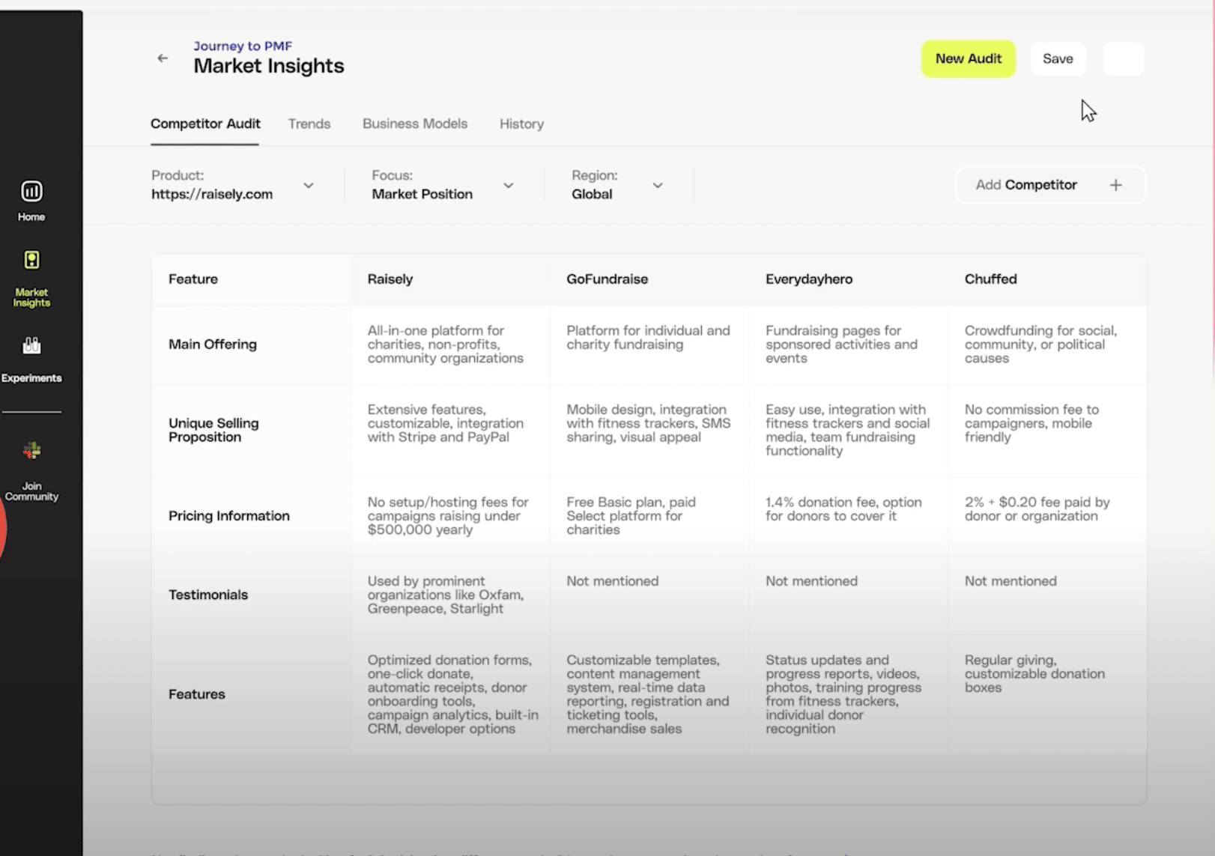1215x856 pixels.
Task: Open the Journey to PMF breadcrumb link
Action: click(x=243, y=46)
